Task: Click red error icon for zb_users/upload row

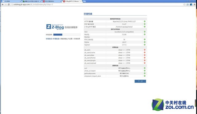Action: (x=145, y=63)
